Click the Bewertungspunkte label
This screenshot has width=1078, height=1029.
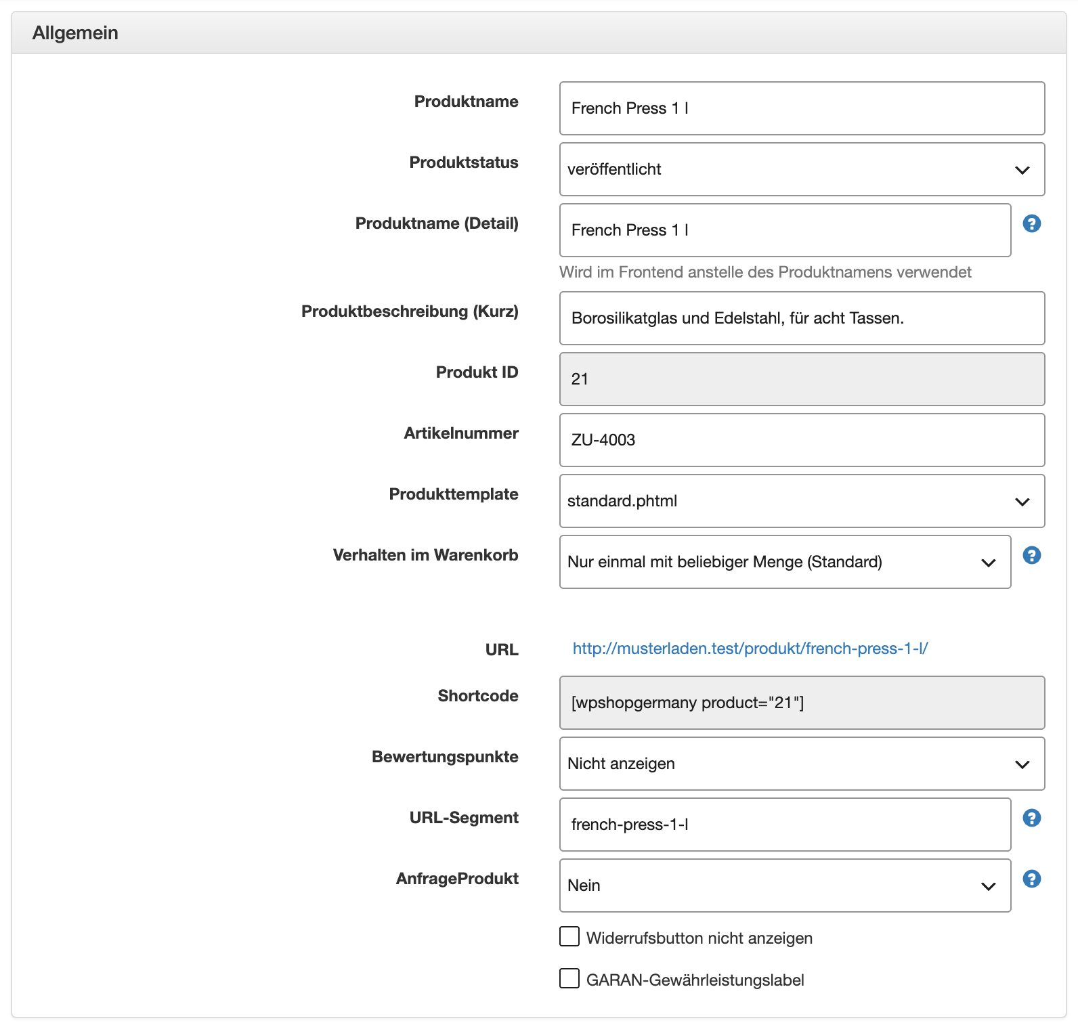pos(445,757)
